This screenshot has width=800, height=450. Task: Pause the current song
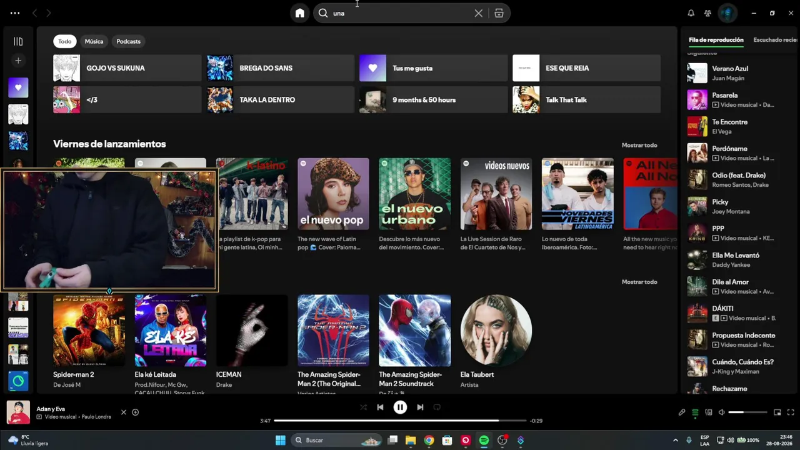tap(400, 407)
